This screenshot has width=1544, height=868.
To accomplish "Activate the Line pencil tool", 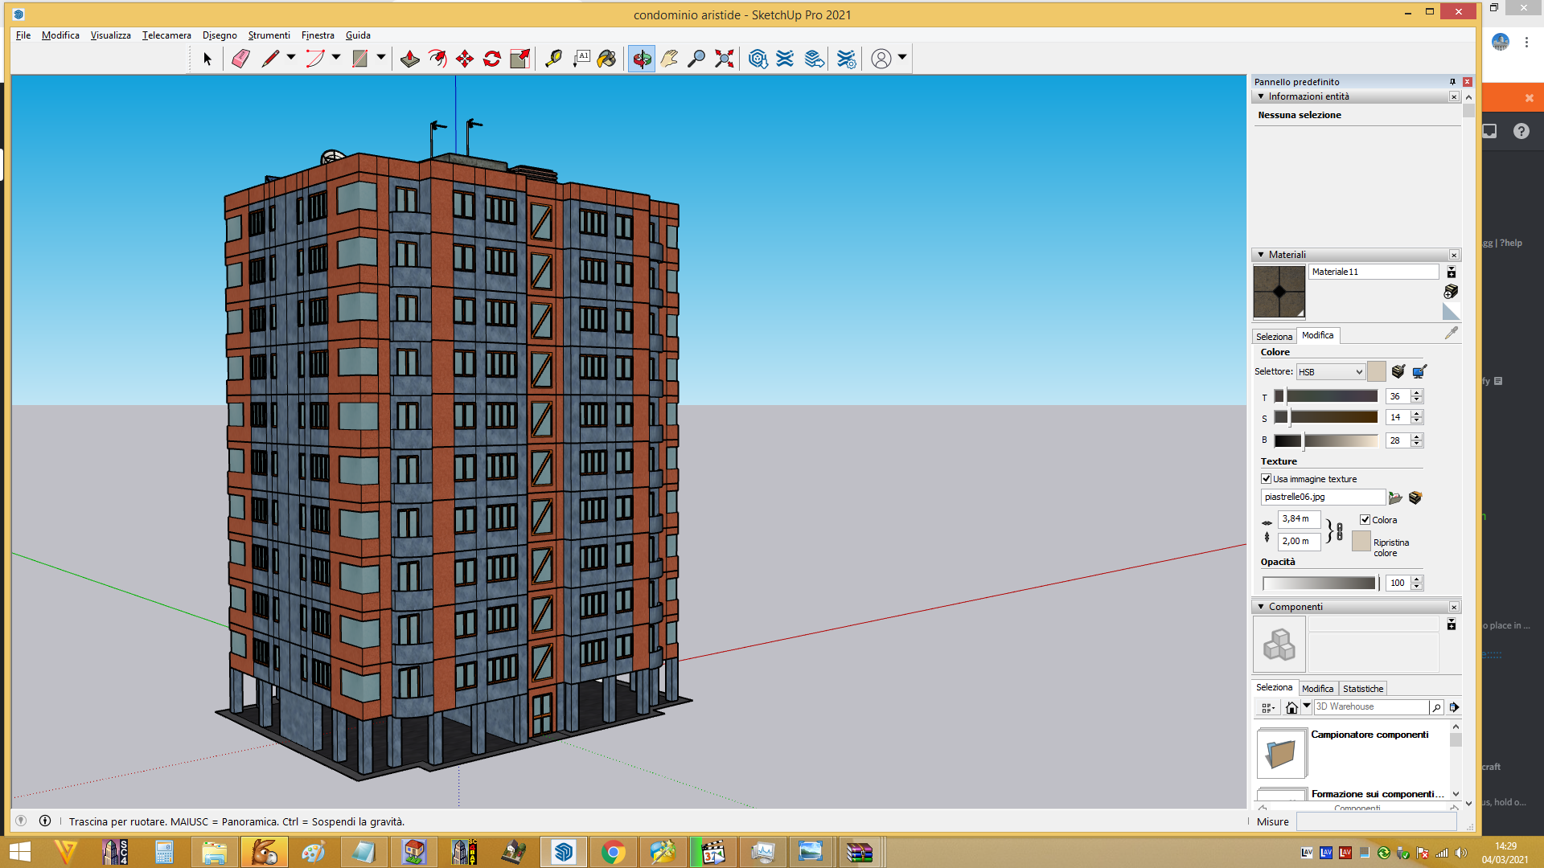I will tap(270, 59).
